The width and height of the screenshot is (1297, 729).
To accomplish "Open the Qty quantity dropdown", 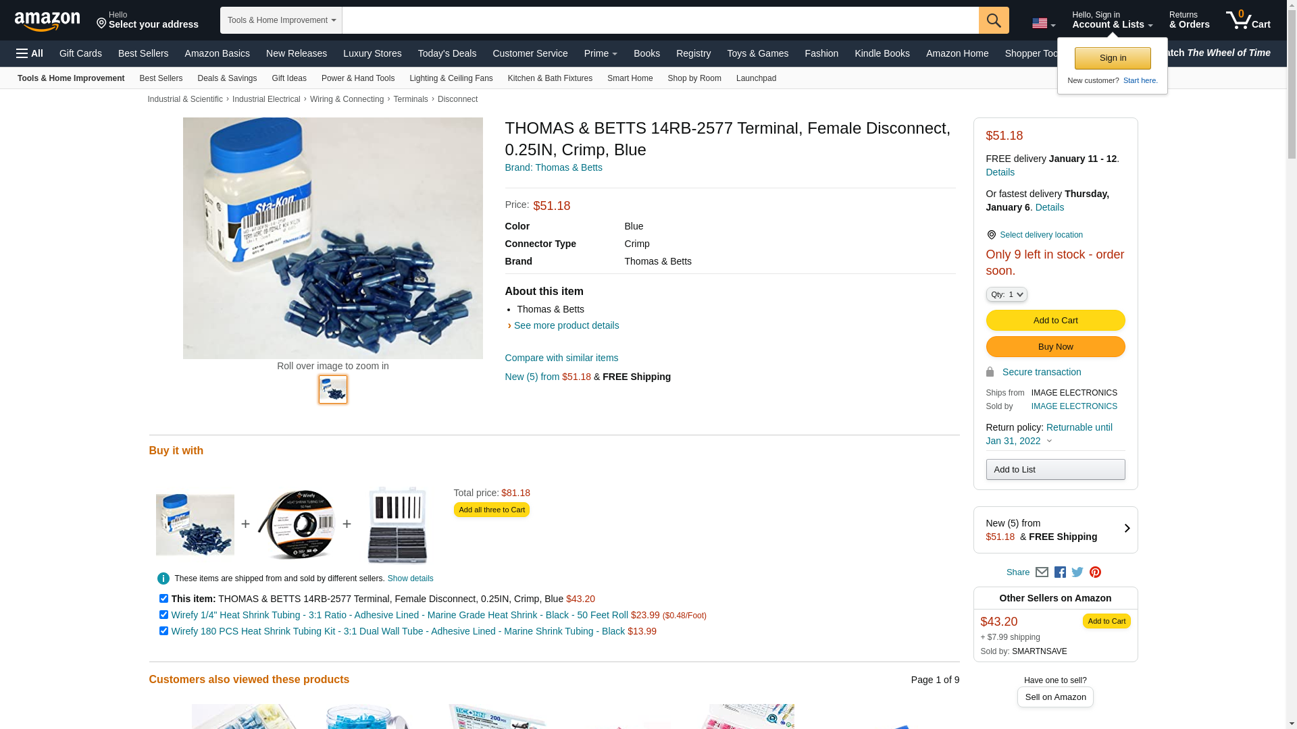I will pos(1007,294).
